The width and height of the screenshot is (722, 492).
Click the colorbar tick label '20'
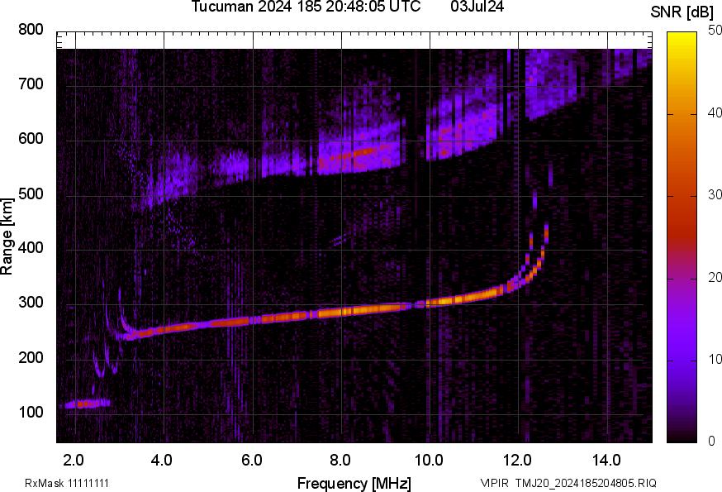tap(715, 277)
